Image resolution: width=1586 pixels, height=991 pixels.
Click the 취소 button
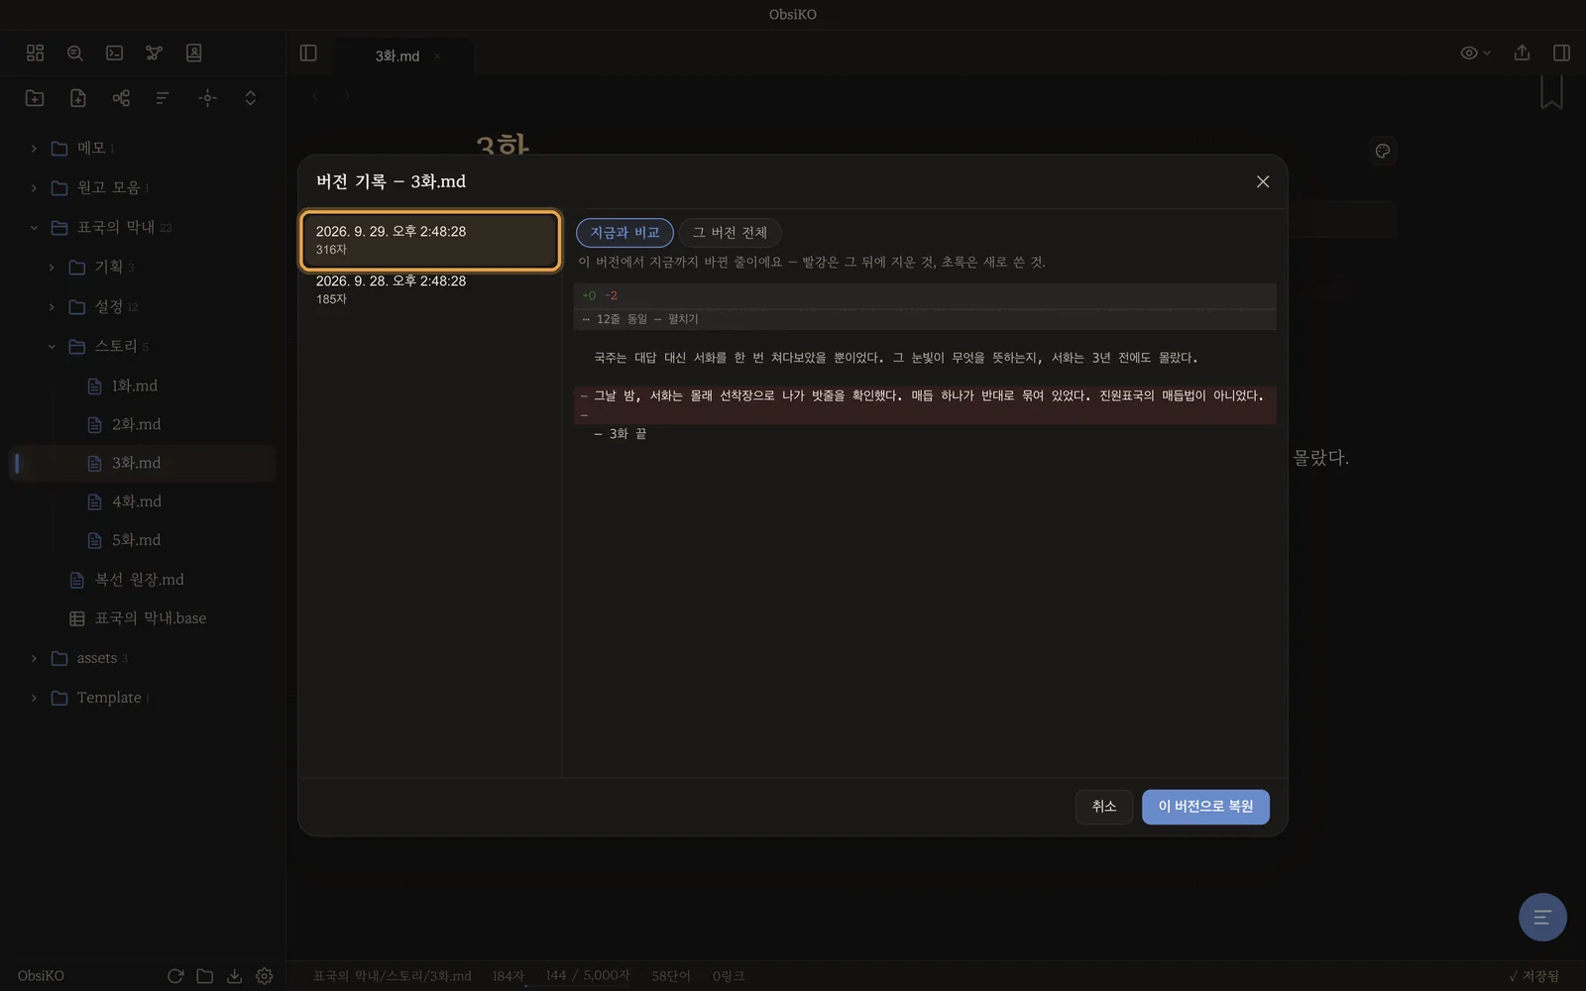pyautogui.click(x=1104, y=807)
